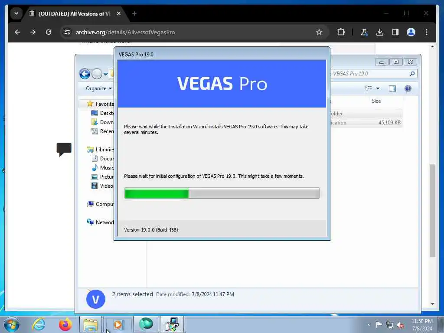Open site information icon in address bar
This screenshot has height=333, width=444.
[67, 32]
